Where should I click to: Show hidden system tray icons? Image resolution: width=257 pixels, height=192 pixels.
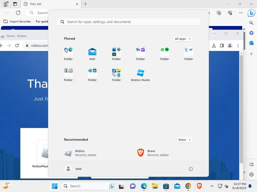[212, 186]
